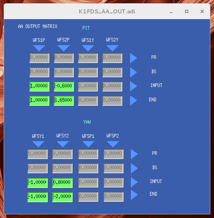Image resolution: width=214 pixels, height=218 pixels.
Task: Click the WFSP1 down-arrow in YAW matrix
Action: pos(88,144)
